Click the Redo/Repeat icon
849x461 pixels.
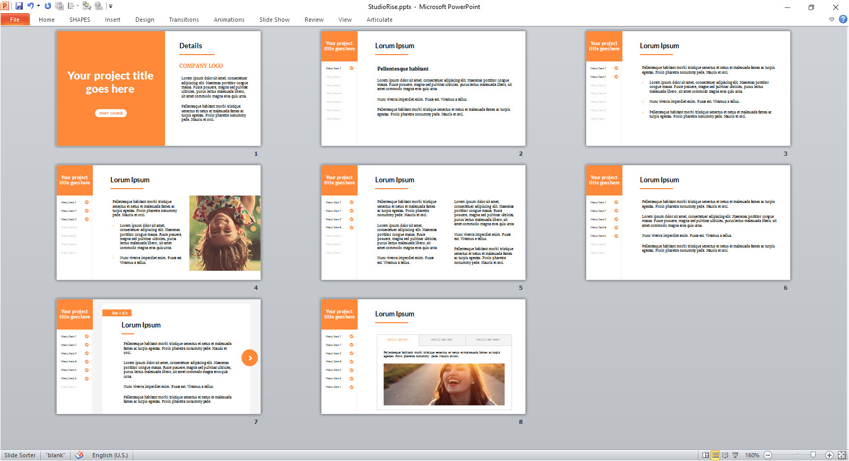coord(48,6)
